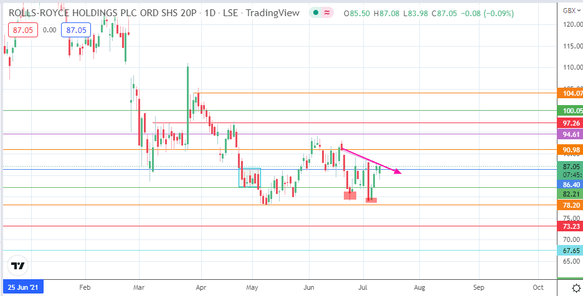This screenshot has width=583, height=296.
Task: Open the GBX currency dropdown
Action: coord(572,11)
